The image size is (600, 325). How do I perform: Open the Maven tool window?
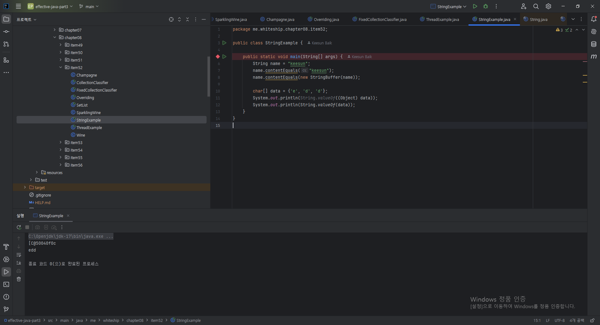coord(594,57)
